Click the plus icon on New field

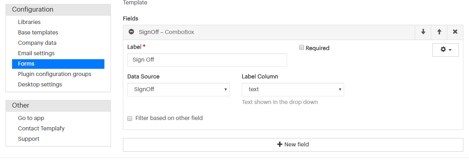point(279,144)
